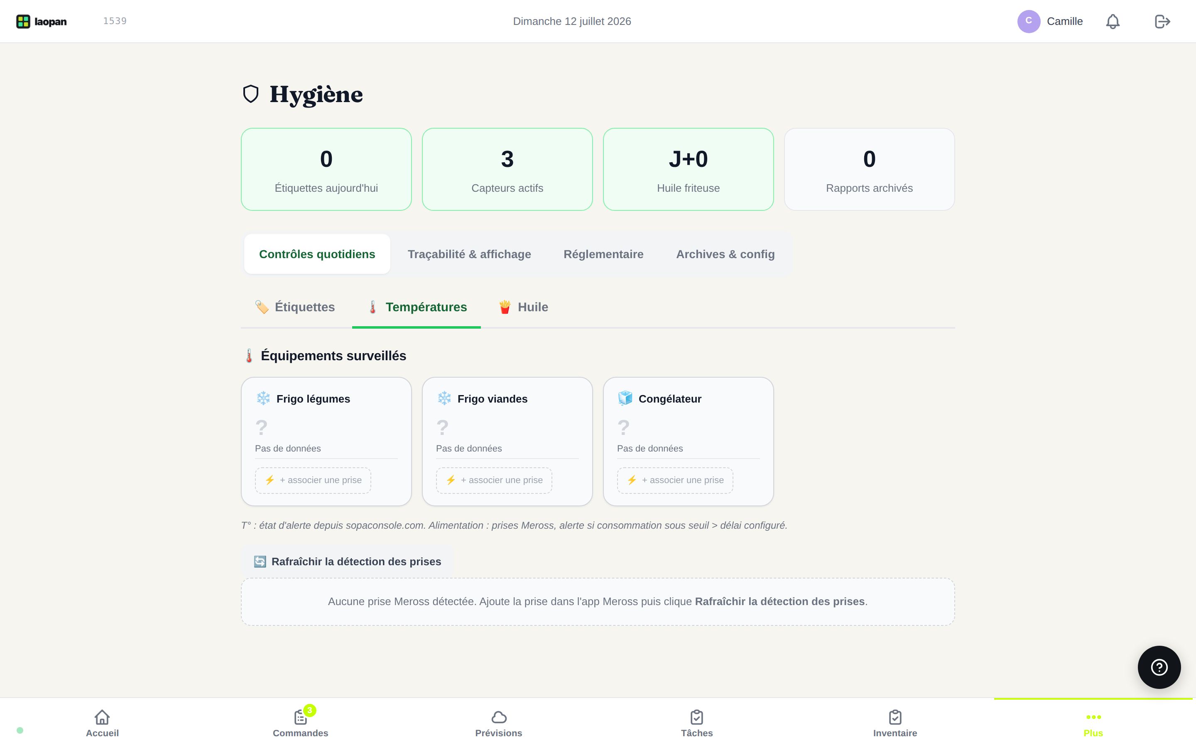Click the Prévisions cloud icon

coord(499,717)
